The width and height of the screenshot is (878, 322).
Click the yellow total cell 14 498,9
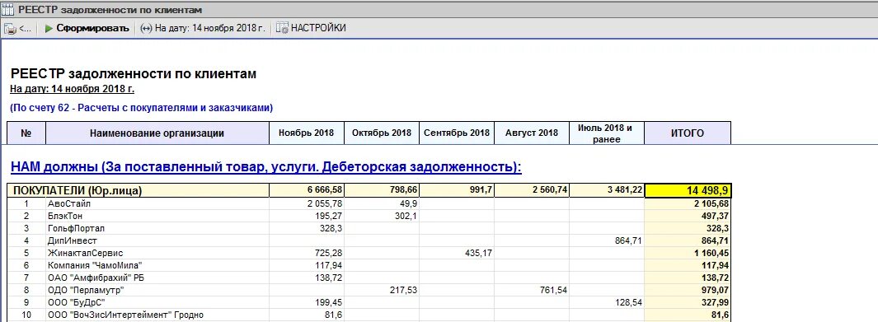click(x=688, y=190)
